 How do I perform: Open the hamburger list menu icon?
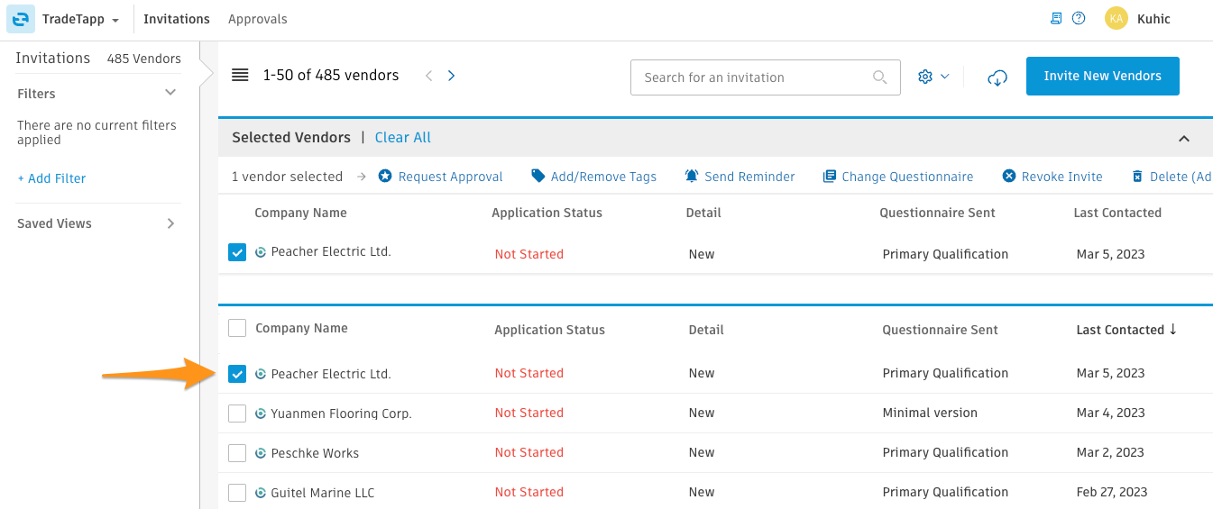240,76
